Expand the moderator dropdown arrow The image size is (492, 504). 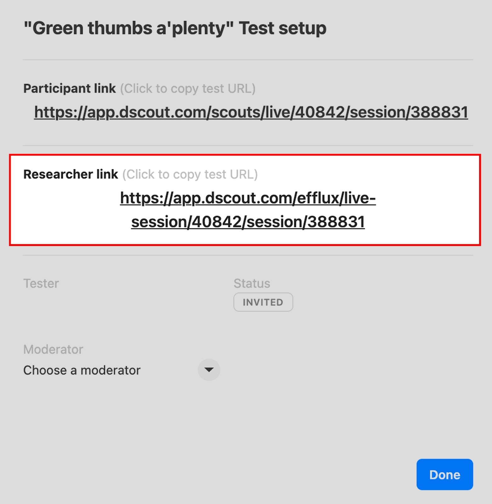pyautogui.click(x=209, y=370)
